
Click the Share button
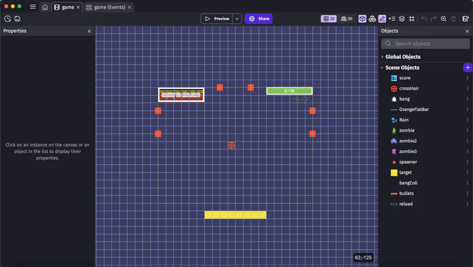pyautogui.click(x=259, y=19)
